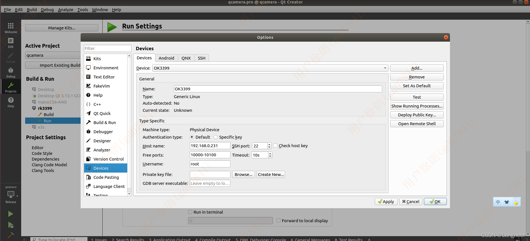The width and height of the screenshot is (530, 241).
Task: Open Version Control options category
Action: click(x=105, y=159)
